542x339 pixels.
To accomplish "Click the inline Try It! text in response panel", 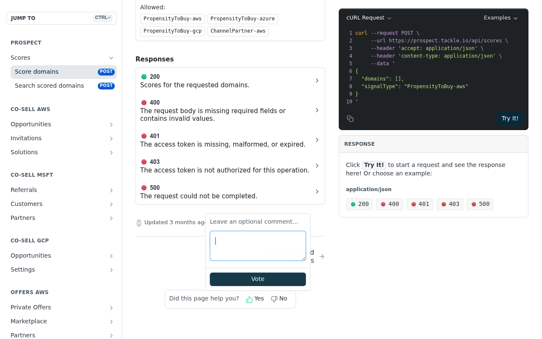I will tap(374, 165).
